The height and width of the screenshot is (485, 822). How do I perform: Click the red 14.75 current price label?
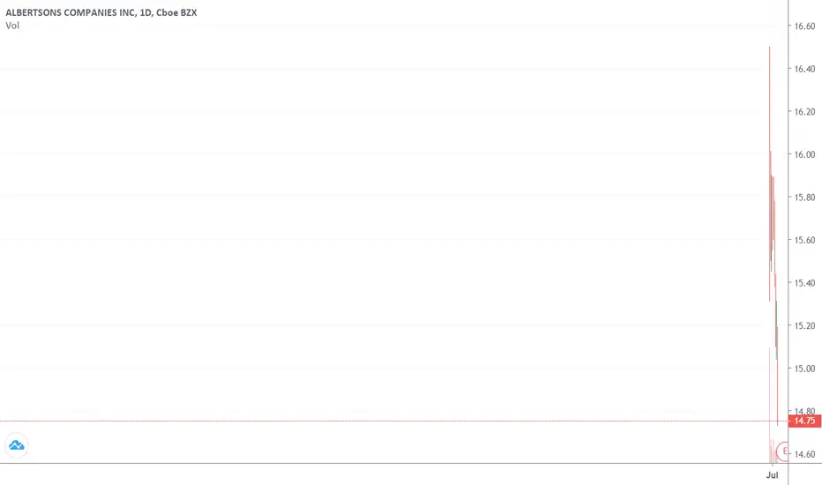coord(804,421)
